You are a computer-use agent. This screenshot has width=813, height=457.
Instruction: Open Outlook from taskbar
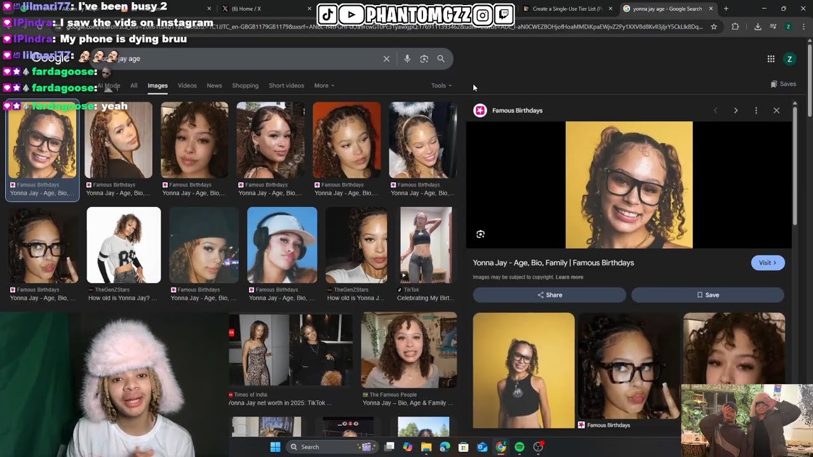coord(482,447)
